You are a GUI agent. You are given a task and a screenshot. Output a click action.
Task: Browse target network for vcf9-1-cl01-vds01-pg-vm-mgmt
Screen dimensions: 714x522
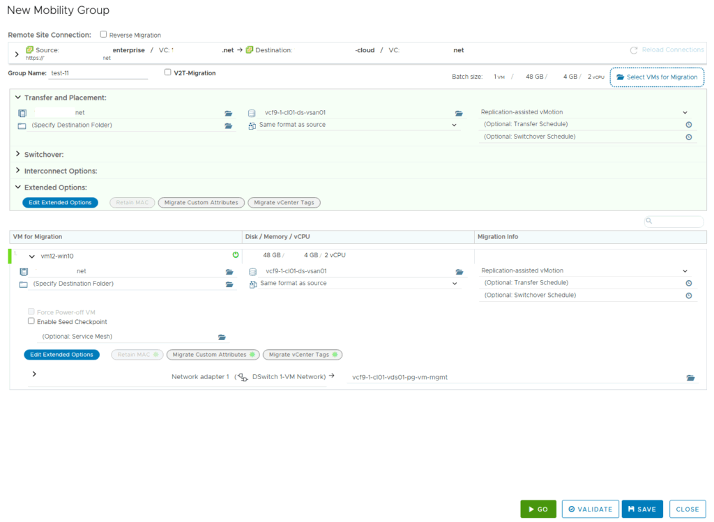690,378
